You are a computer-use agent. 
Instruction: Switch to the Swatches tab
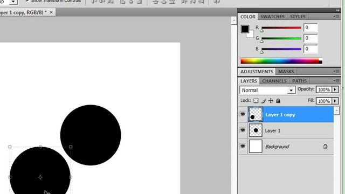point(272,17)
